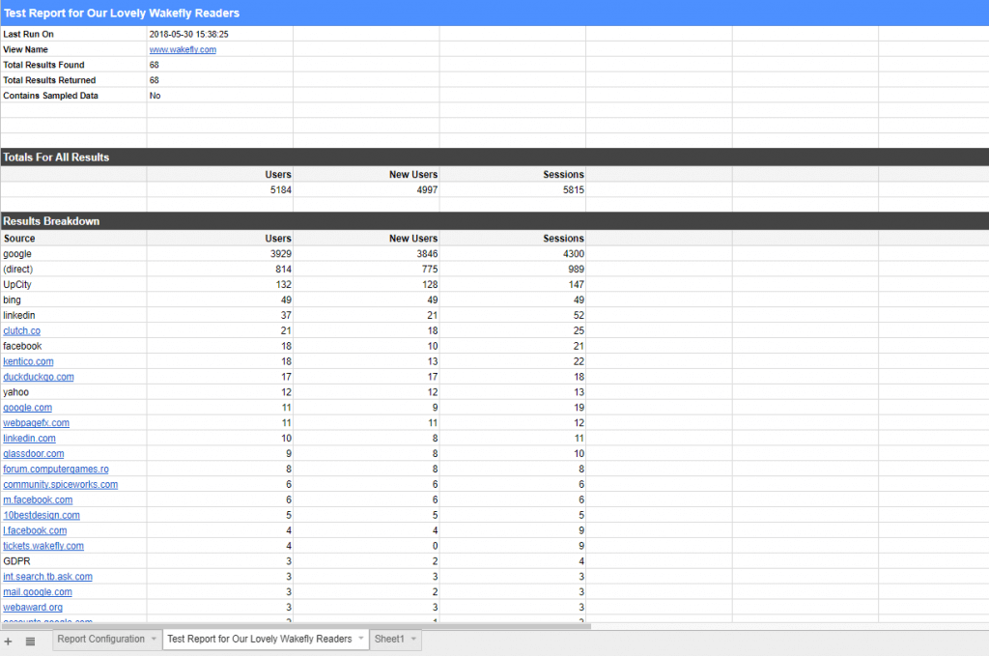Select the 'Totals For All Results' header
989x656 pixels.
(x=494, y=157)
